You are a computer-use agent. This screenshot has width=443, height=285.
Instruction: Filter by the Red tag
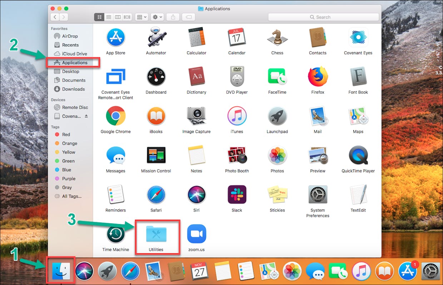coord(66,134)
